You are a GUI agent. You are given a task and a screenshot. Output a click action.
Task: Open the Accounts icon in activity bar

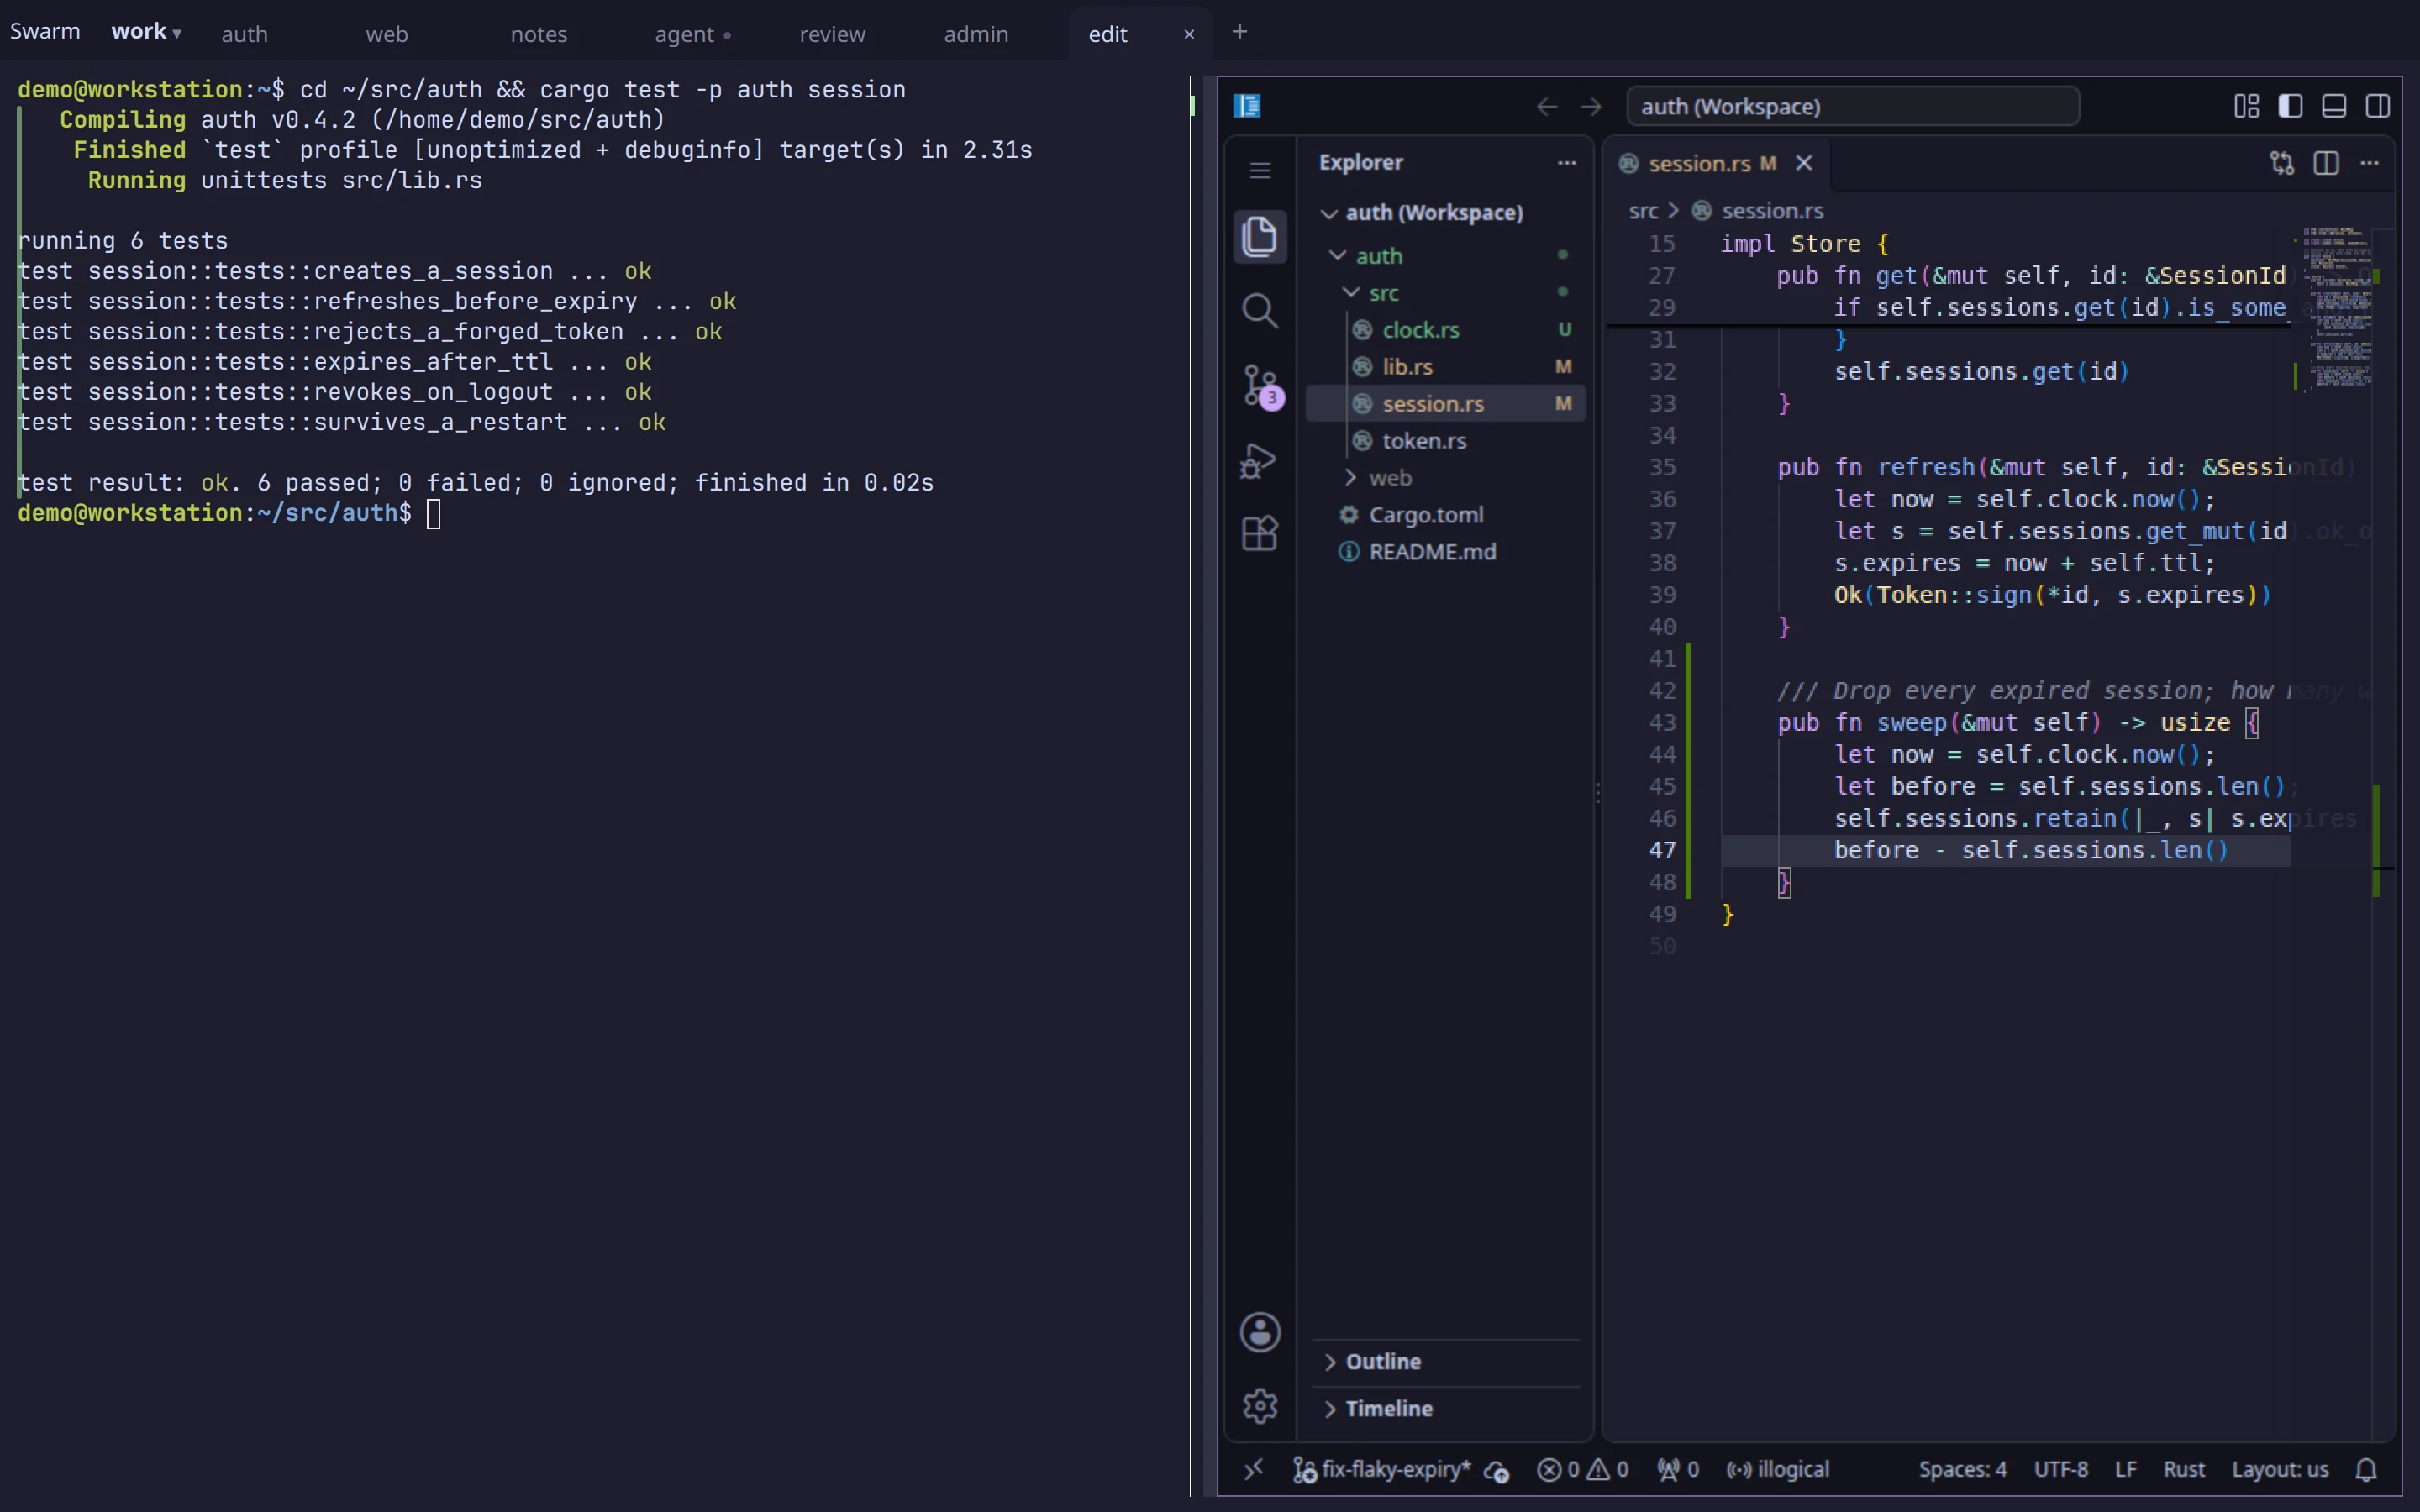[x=1259, y=1331]
